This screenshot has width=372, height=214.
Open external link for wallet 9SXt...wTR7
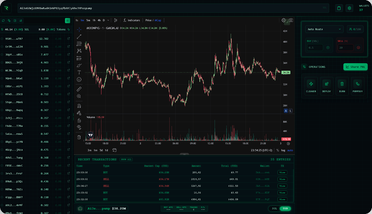[x=68, y=38]
